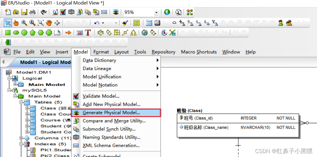Screen dimensions: 317x157
Task: Open the Format menu
Action: point(101,52)
